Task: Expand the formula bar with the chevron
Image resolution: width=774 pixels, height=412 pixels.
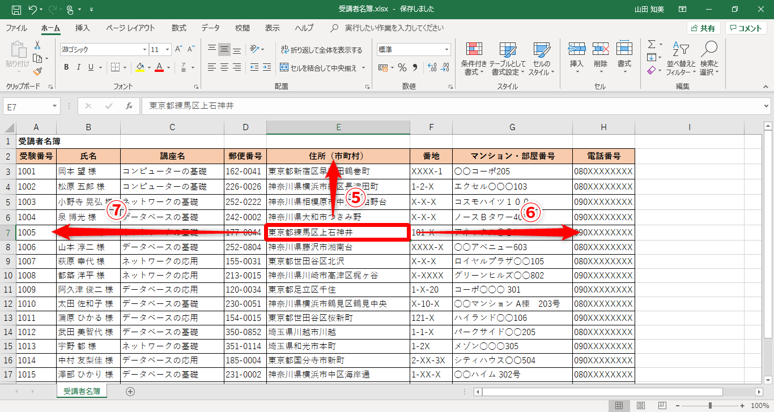Action: tap(766, 106)
